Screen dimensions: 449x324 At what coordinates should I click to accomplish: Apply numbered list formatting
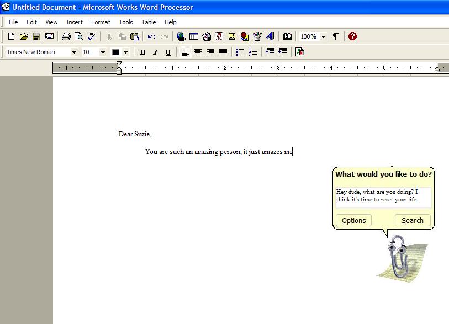[x=253, y=52]
